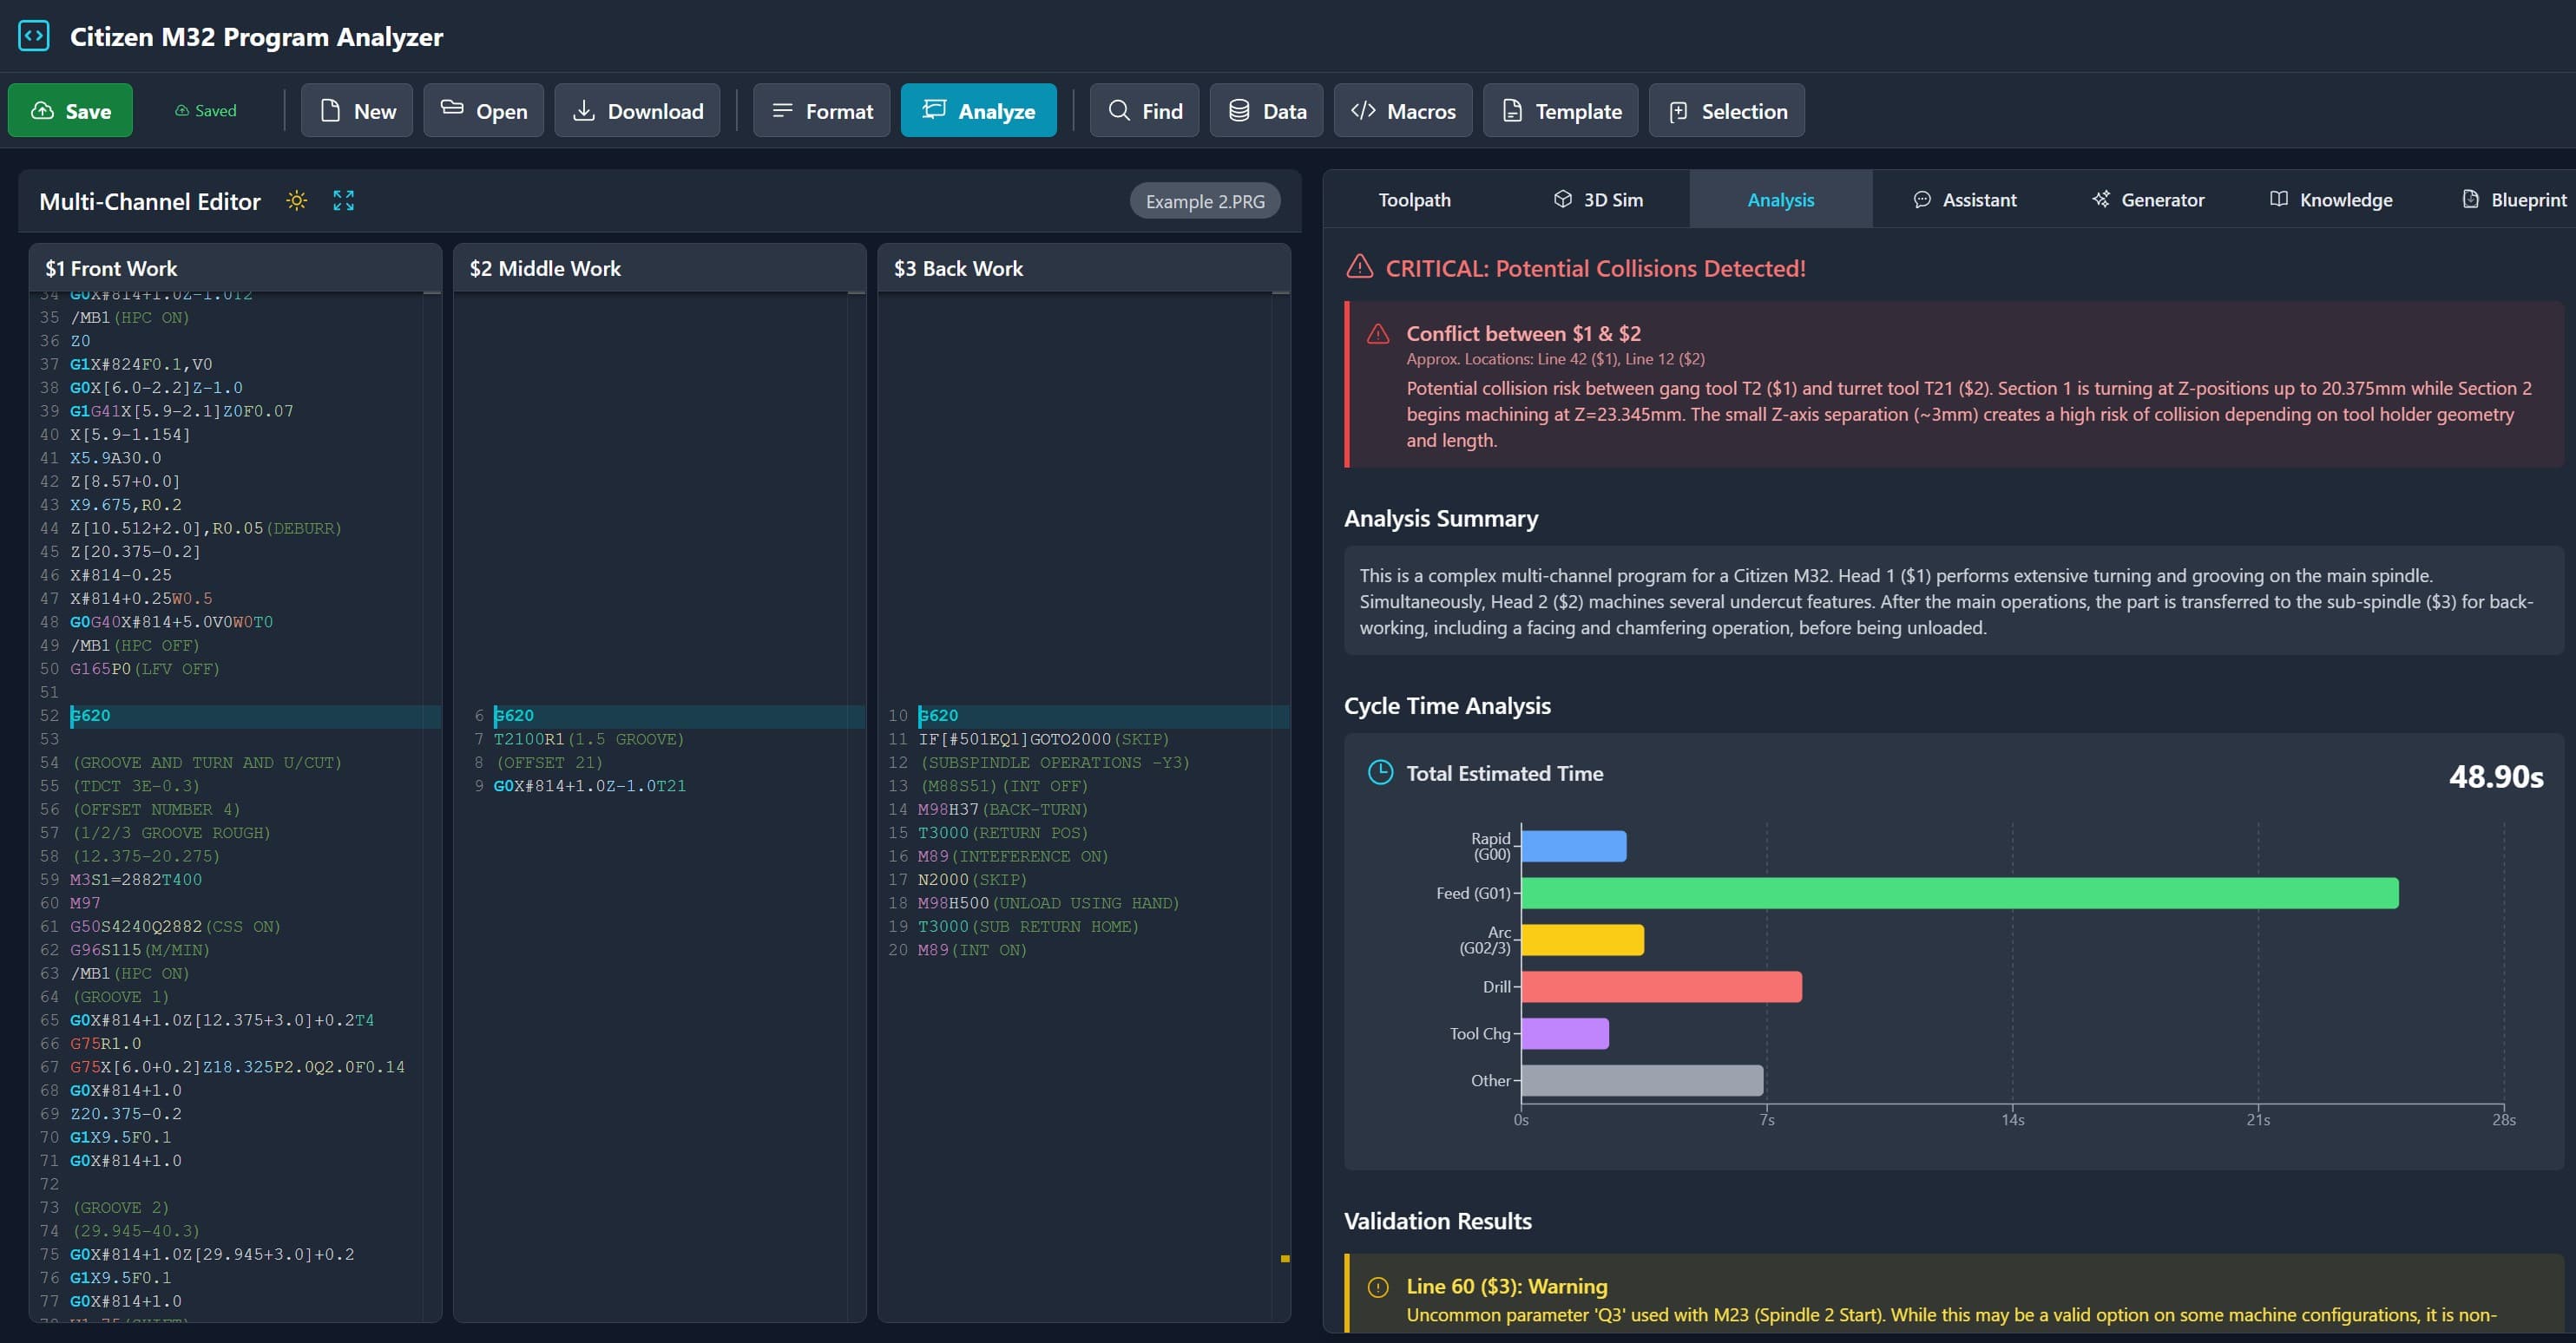Create a new program with New
2576x1343 pixels.
tap(357, 111)
